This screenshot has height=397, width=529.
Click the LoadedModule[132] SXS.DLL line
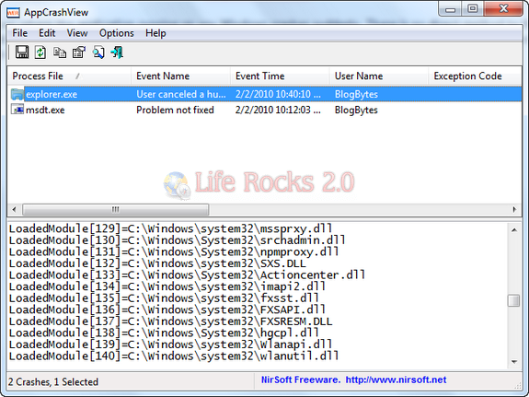[x=157, y=263]
